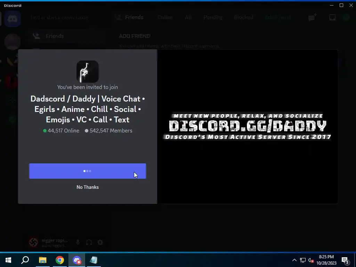The width and height of the screenshot is (356, 267).
Task: Click the muted volume tray icon
Action: [x=311, y=260]
